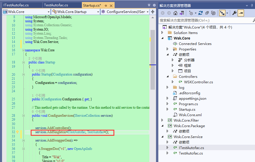
Task: Click the Show All Files icon
Action: [x=213, y=13]
